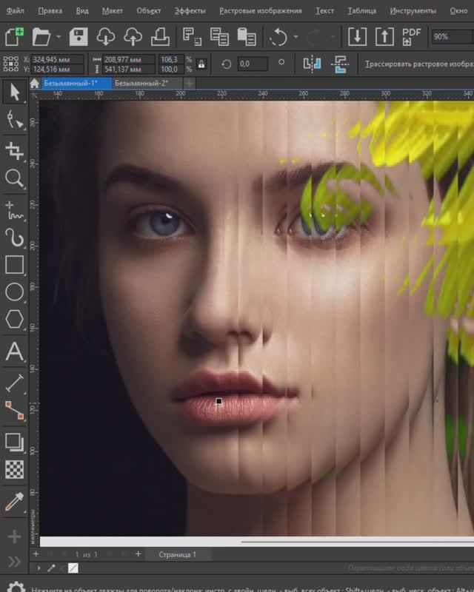The height and width of the screenshot is (592, 474).
Task: Open the Инструменты menu
Action: 413,10
